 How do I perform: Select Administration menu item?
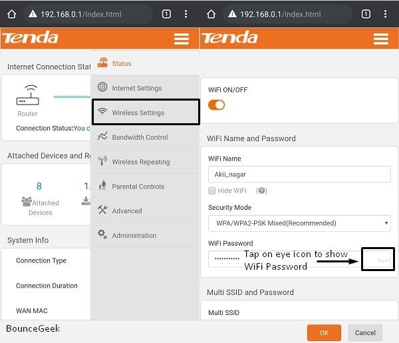tap(145, 235)
